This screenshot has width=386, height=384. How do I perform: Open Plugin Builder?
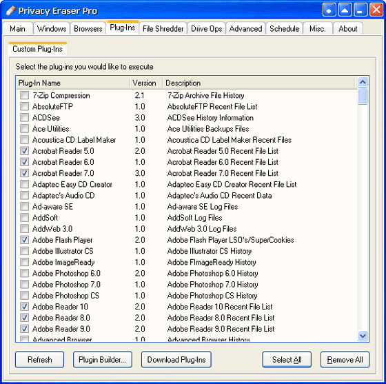coord(103,359)
